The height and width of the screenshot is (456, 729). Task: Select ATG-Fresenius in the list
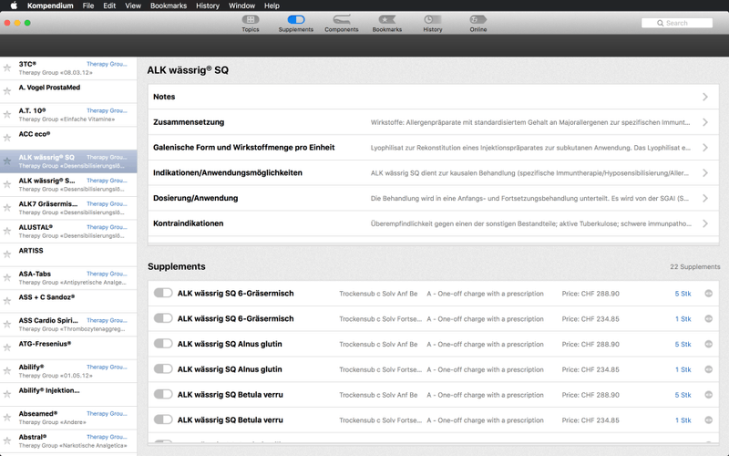pyautogui.click(x=68, y=347)
